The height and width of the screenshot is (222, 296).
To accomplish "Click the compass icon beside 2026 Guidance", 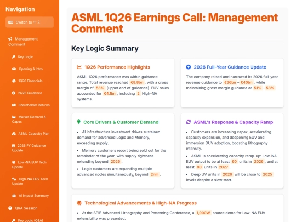I will 14,93.
